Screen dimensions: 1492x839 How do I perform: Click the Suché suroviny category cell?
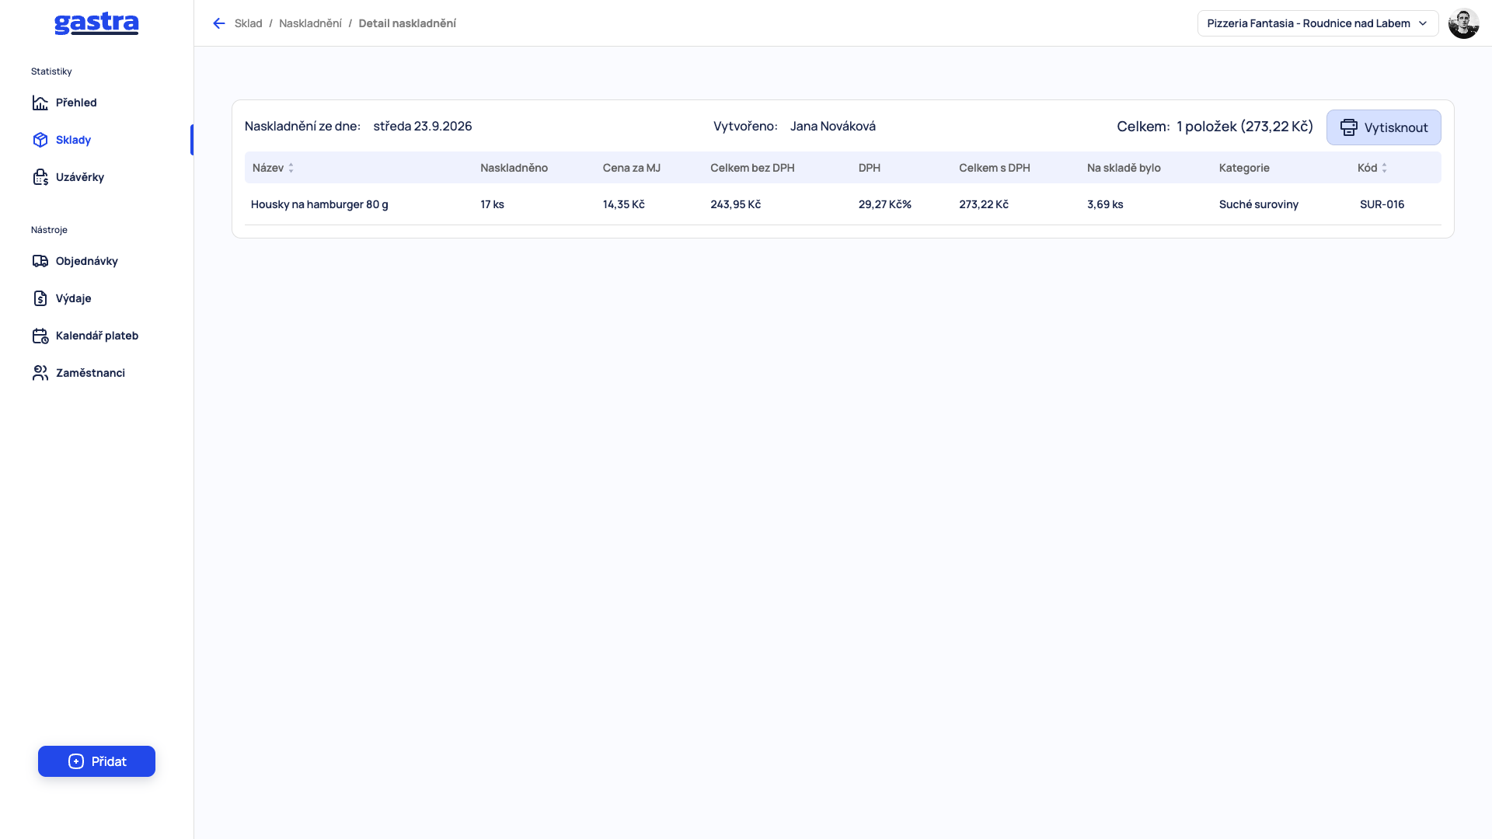coord(1259,204)
